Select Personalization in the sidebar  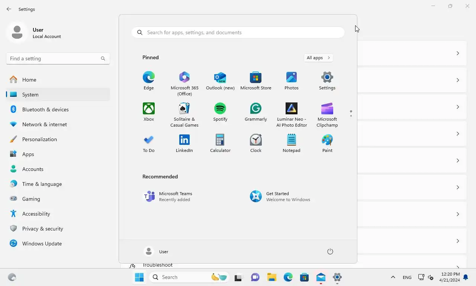click(58, 139)
